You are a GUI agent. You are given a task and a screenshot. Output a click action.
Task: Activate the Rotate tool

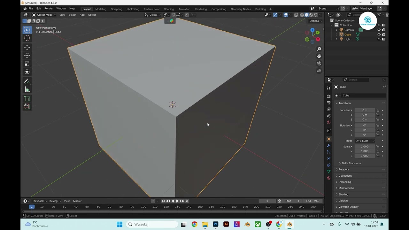(x=27, y=56)
